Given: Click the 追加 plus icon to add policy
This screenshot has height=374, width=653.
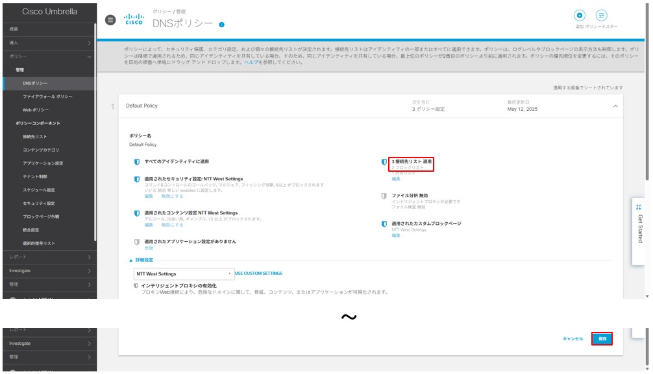Looking at the screenshot, I should 579,16.
